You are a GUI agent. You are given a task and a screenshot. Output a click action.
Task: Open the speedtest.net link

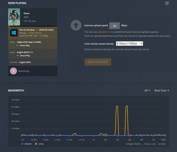tap(105, 32)
